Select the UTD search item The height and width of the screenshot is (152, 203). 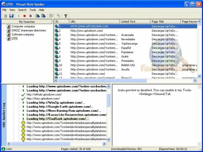coord(14,39)
